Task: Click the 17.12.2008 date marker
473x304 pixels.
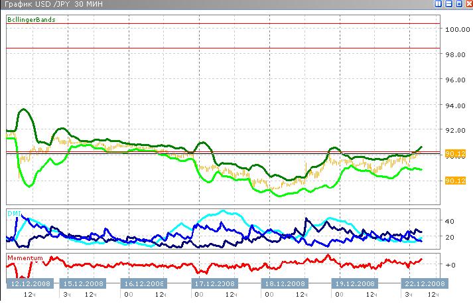Action: pyautogui.click(x=214, y=283)
